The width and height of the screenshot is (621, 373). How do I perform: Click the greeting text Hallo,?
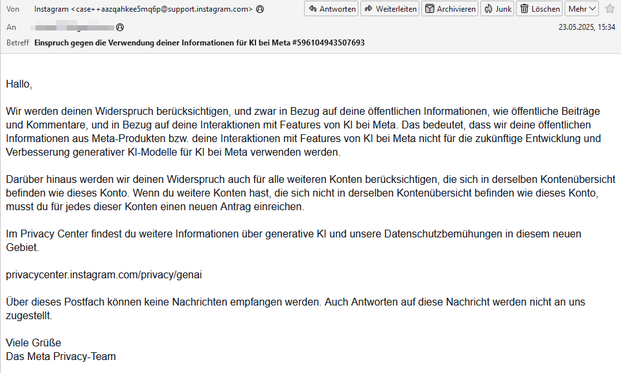[19, 84]
